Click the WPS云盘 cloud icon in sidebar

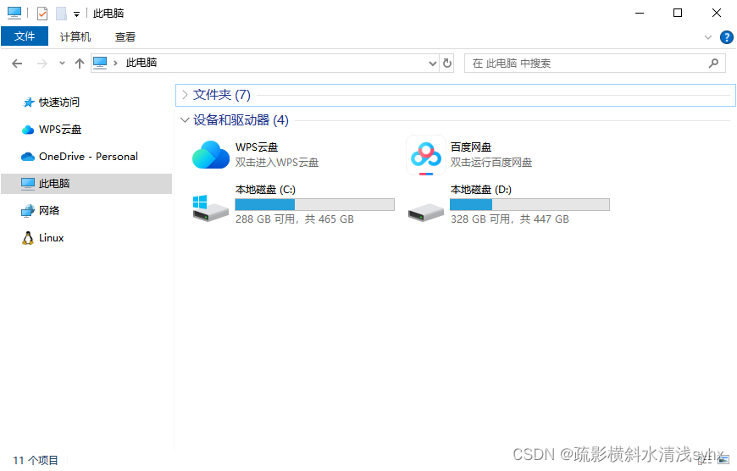[x=28, y=130]
